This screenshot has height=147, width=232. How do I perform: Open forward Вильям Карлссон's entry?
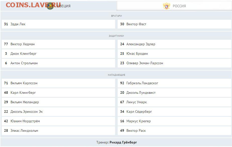tap(58, 83)
